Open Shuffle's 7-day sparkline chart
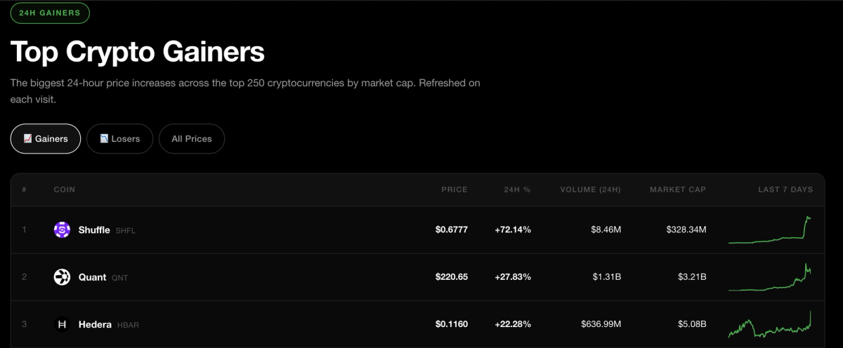 770,230
